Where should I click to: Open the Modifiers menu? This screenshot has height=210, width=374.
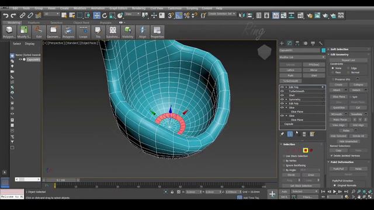[x=80, y=8]
